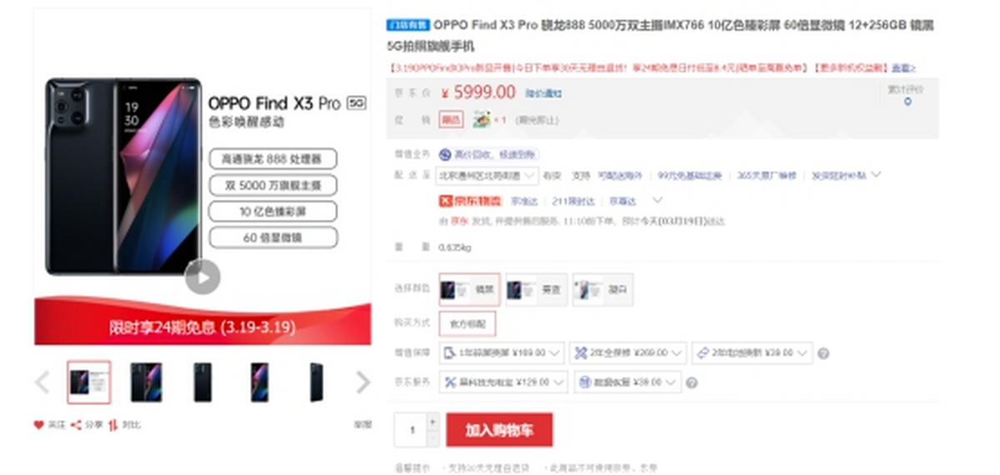Expand the ¥129.00 JD service dropdown

pyautogui.click(x=503, y=382)
